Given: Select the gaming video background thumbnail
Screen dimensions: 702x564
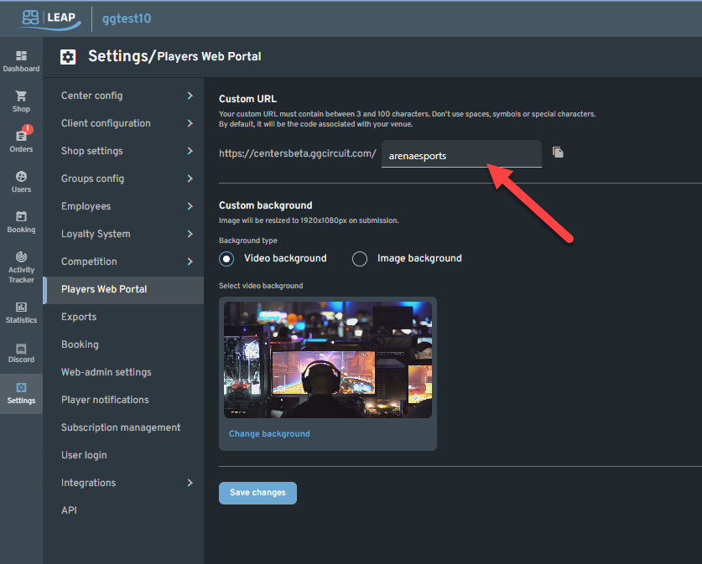Looking at the screenshot, I should coord(327,359).
